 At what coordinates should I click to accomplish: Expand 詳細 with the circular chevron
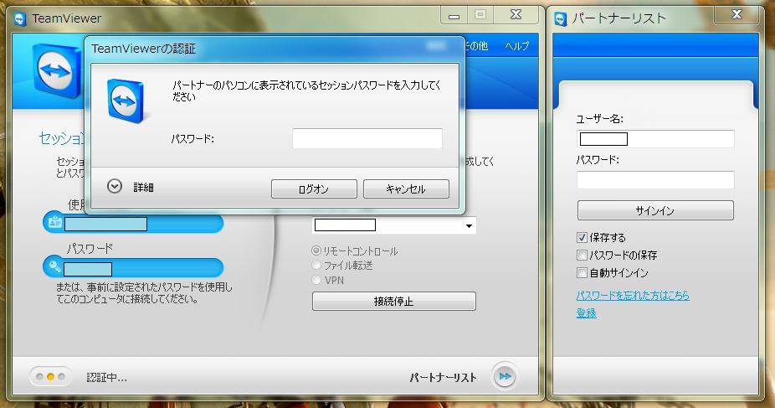point(115,187)
